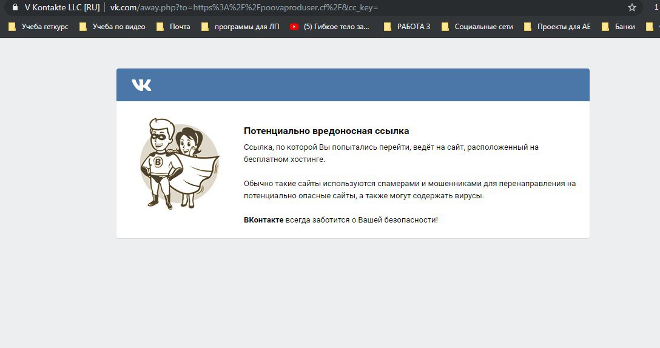Click the folder icon next to Почта
The width and height of the screenshot is (660, 348).
pyautogui.click(x=160, y=27)
